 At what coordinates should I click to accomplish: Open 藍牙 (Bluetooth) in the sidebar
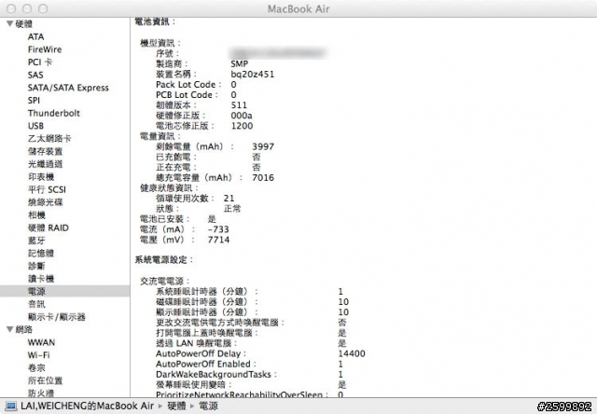pyautogui.click(x=36, y=241)
